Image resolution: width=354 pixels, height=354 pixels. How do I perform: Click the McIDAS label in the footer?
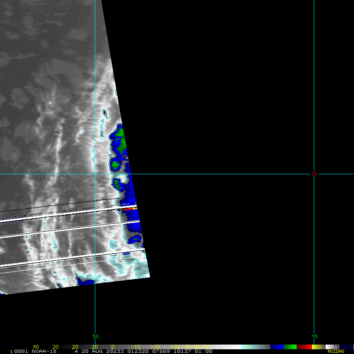pyautogui.click(x=336, y=351)
